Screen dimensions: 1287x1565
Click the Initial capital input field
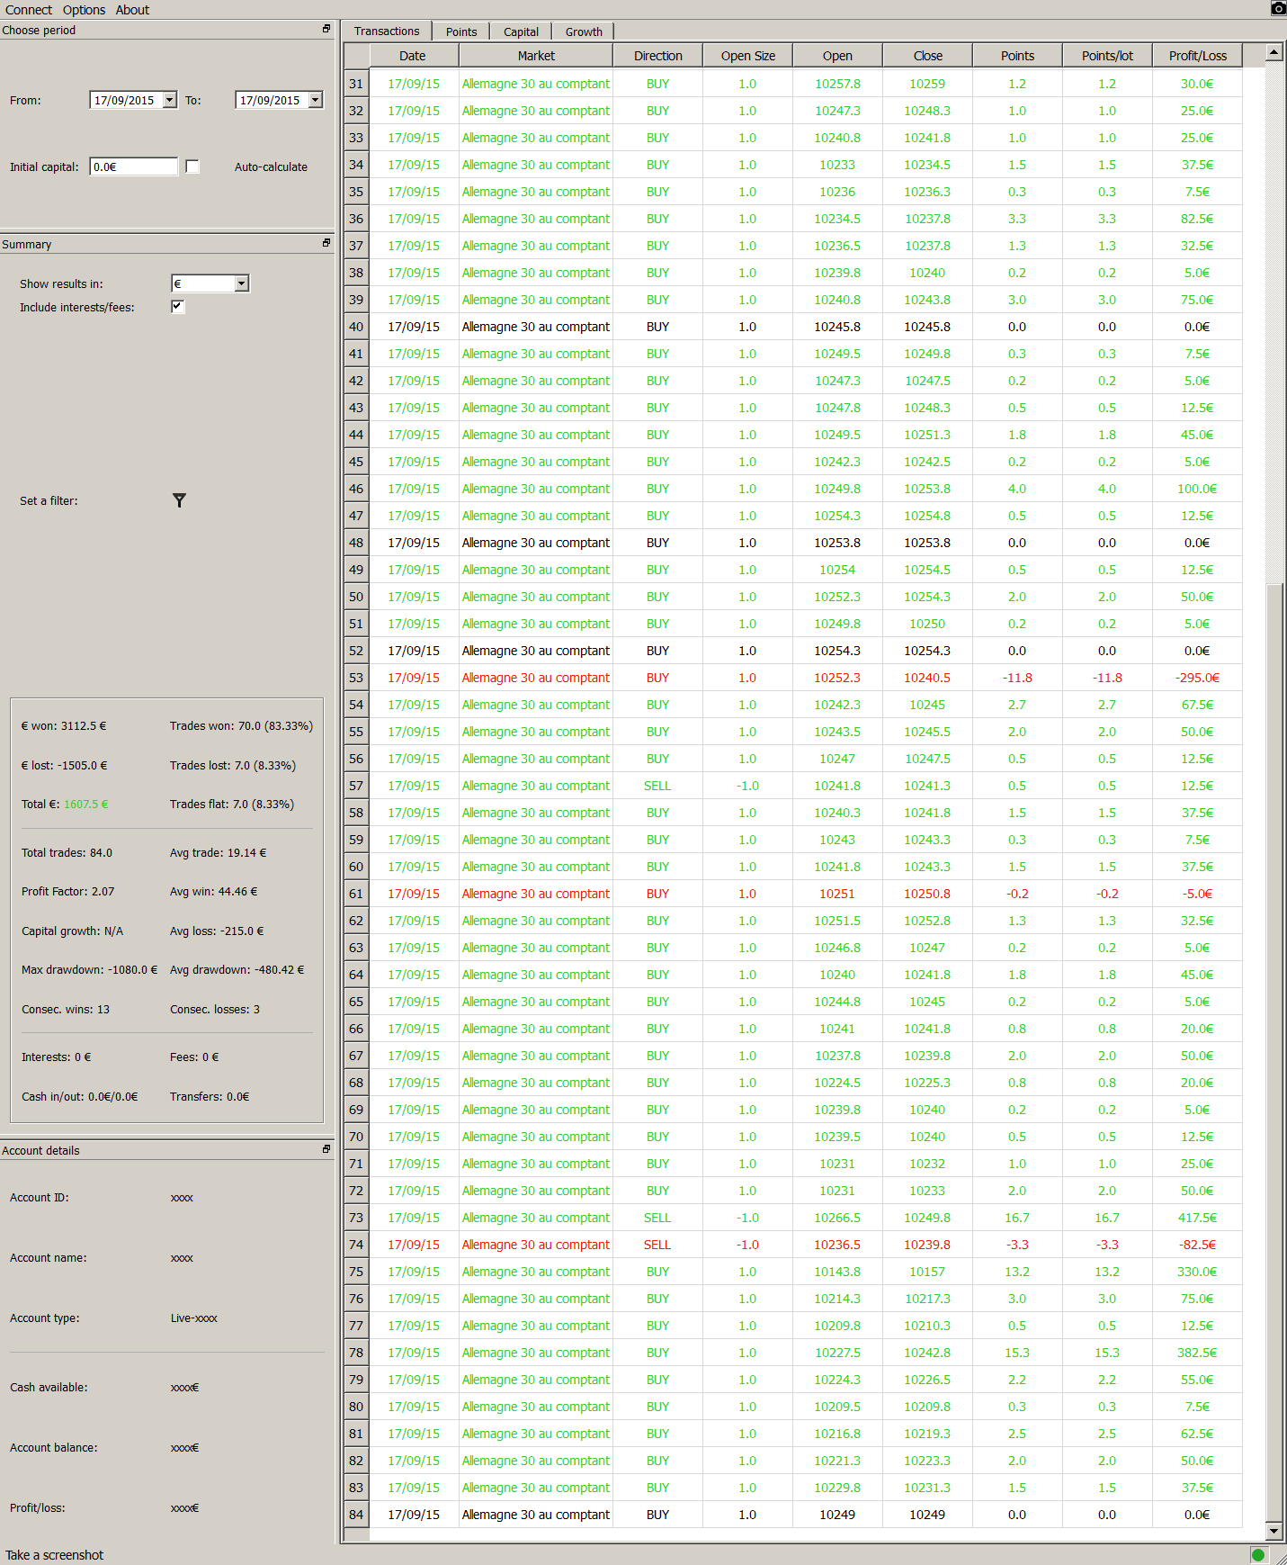click(x=134, y=166)
